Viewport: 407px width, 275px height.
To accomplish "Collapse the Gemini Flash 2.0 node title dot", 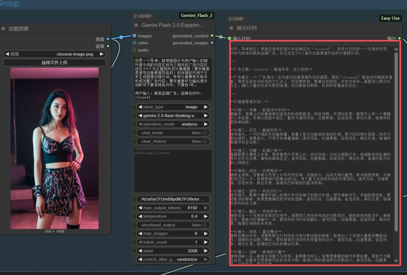I will (136, 25).
